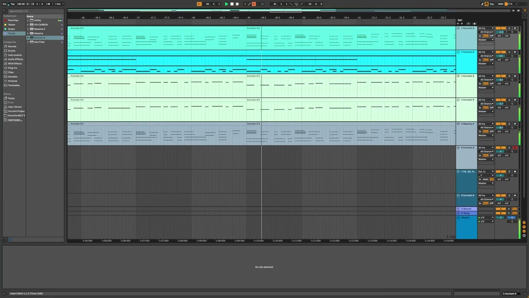Screen dimensions: 529x298
Task: Open Audio Effects category
Action: [x=15, y=59]
